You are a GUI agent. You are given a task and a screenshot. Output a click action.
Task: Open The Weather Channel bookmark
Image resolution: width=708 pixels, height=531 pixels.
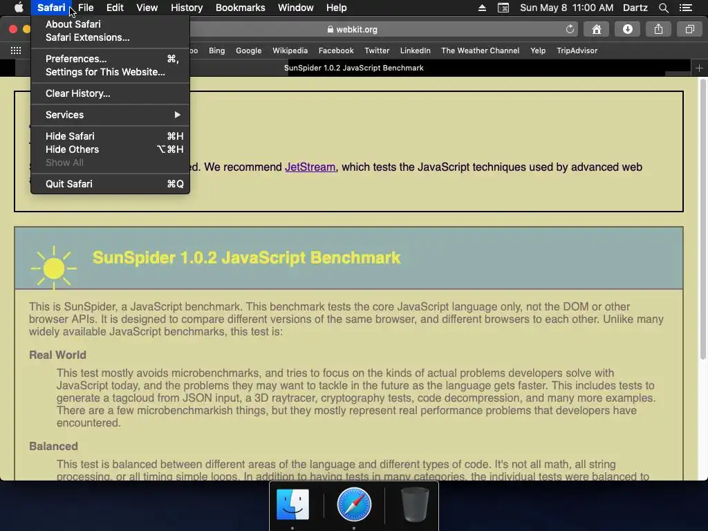(480, 50)
